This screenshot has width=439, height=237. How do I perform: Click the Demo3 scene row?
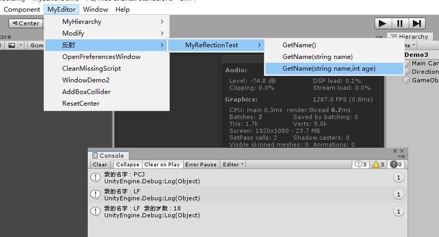(x=421, y=55)
